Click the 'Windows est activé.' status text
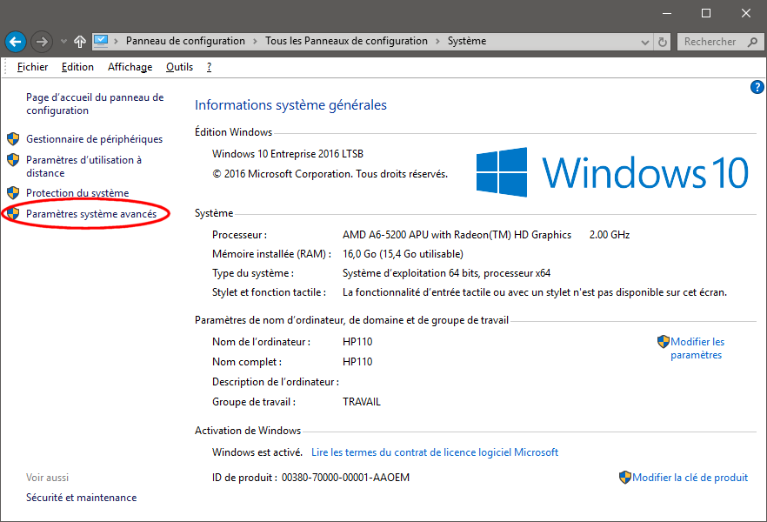Image resolution: width=767 pixels, height=522 pixels. [x=257, y=452]
